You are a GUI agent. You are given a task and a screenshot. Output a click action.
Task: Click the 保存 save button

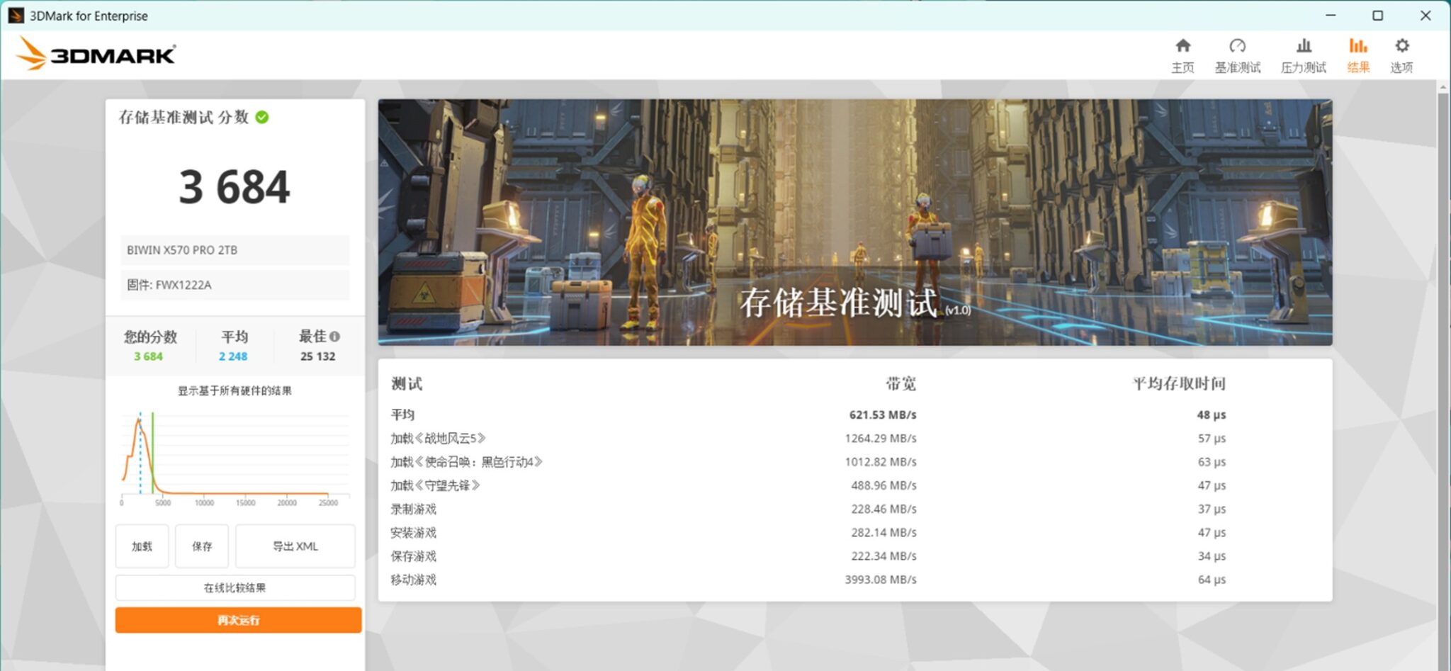coord(202,546)
